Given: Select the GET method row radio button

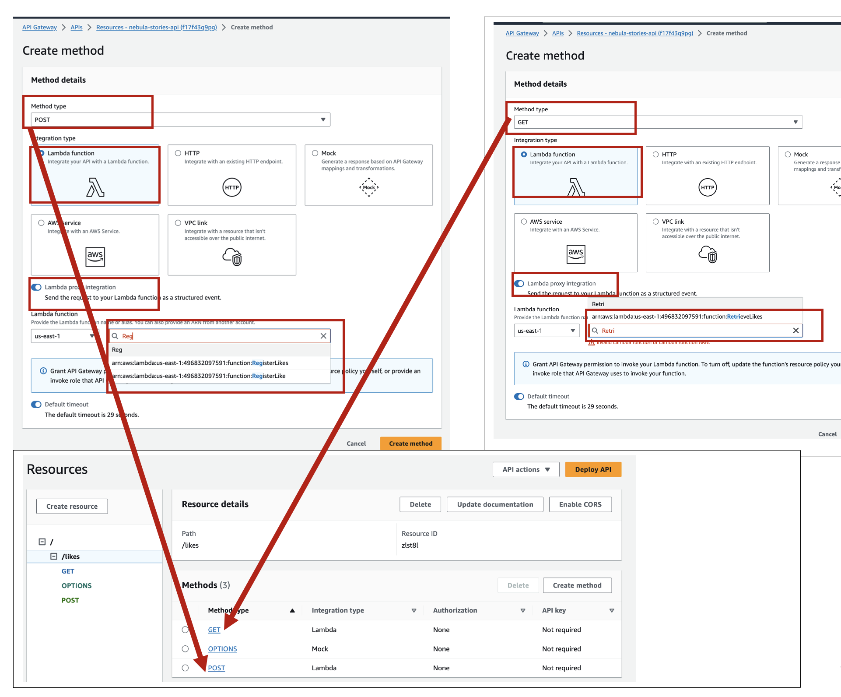Looking at the screenshot, I should 185,630.
